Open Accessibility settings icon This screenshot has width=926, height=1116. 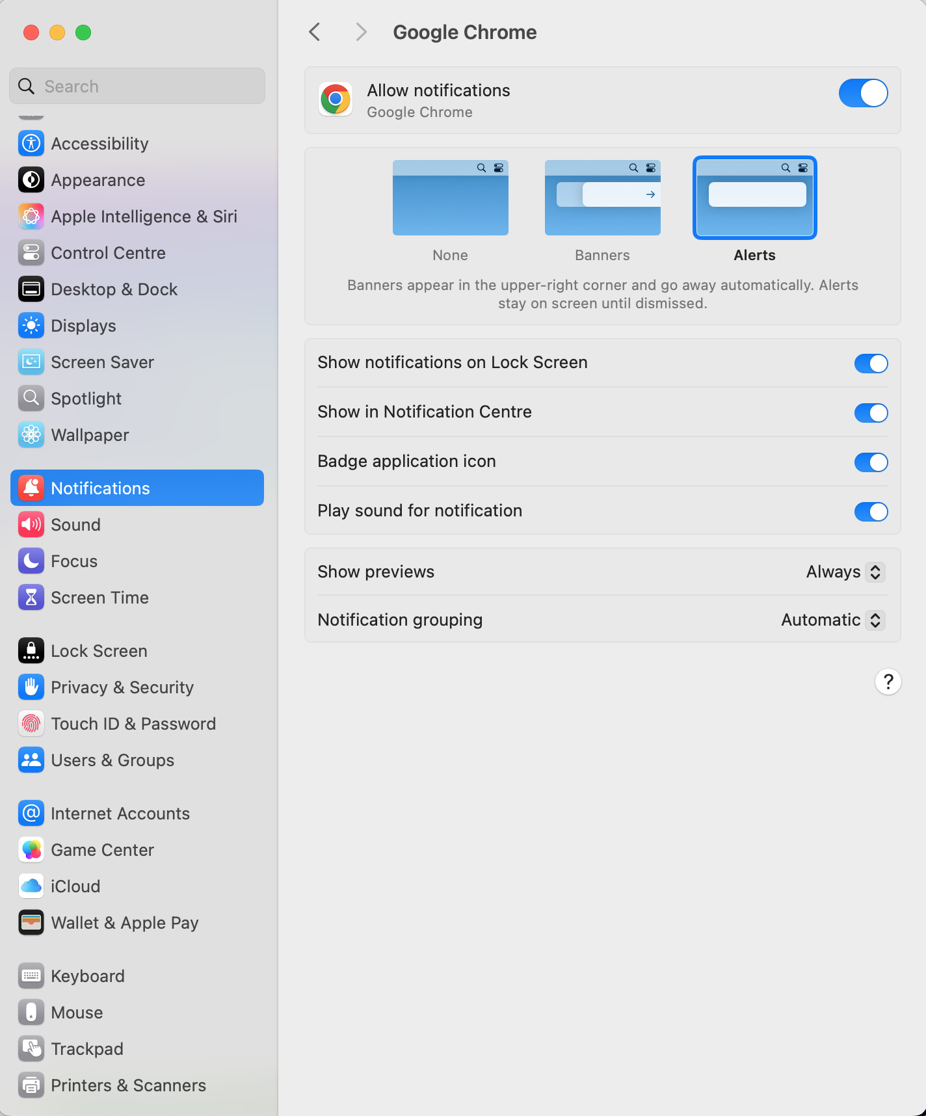(x=31, y=144)
